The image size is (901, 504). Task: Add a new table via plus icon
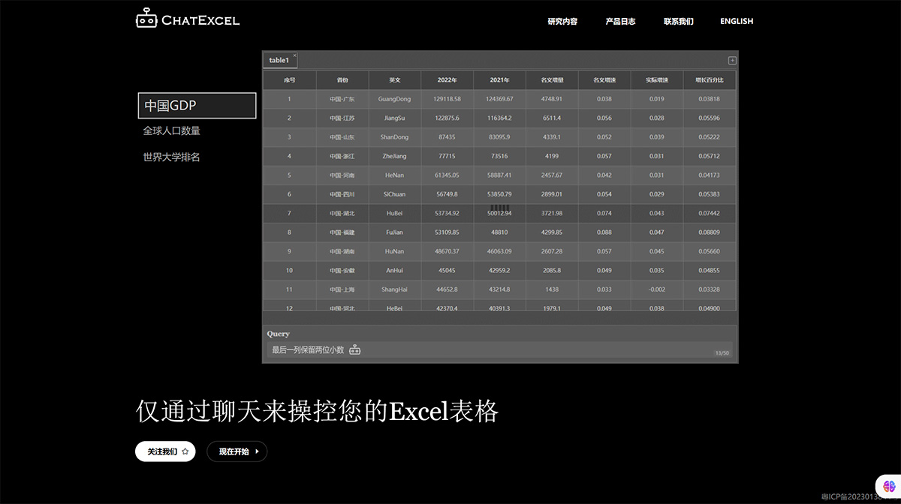[731, 59]
